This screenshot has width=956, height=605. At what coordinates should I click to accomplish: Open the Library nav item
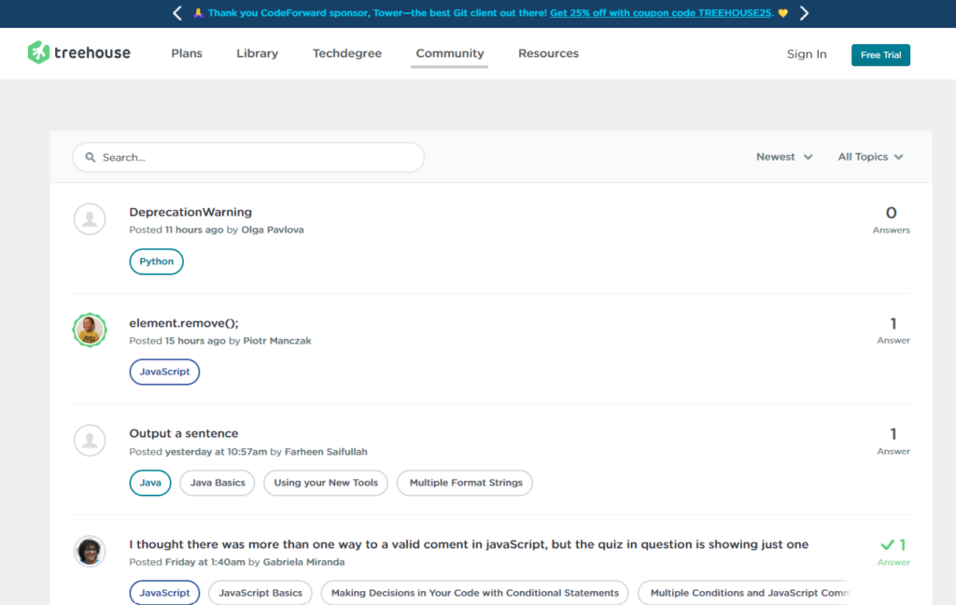[x=257, y=53]
